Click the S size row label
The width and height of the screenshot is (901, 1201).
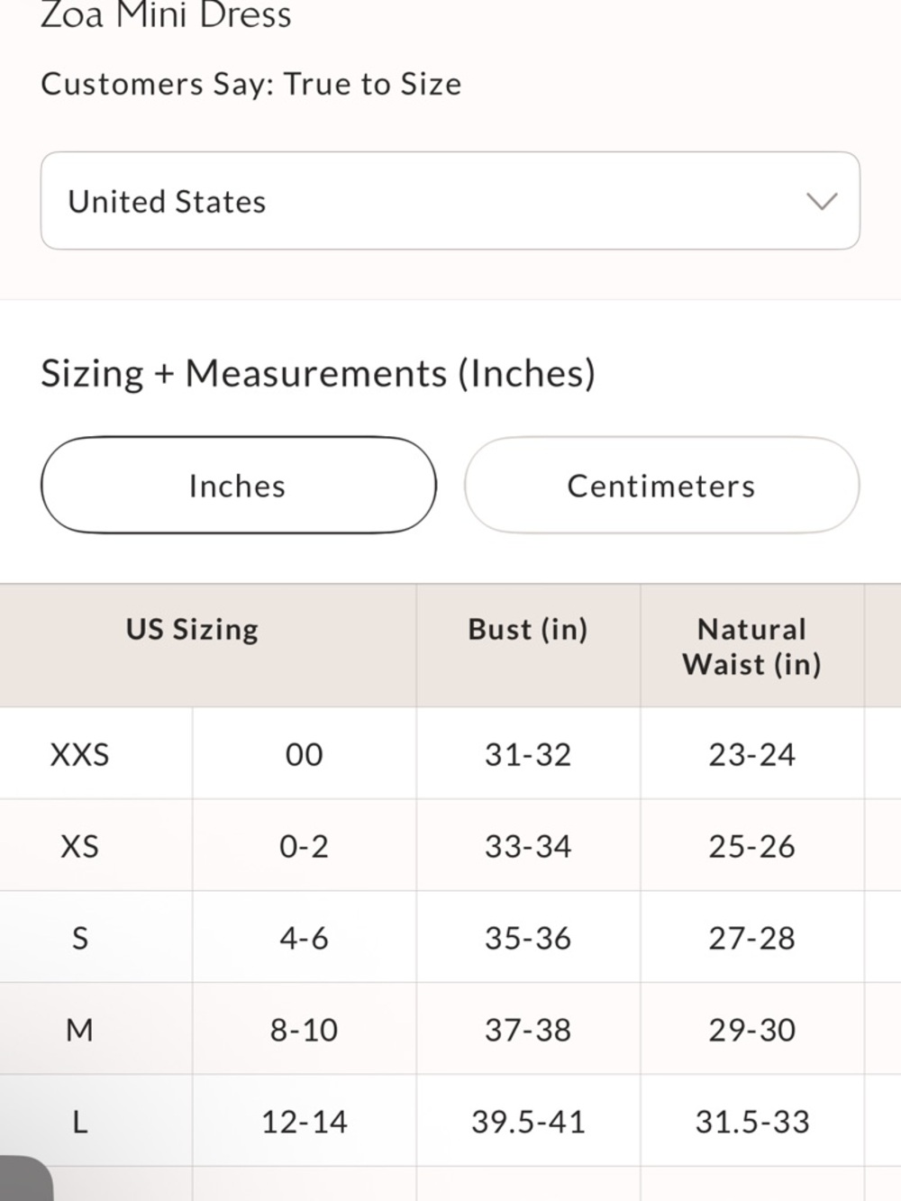79,938
